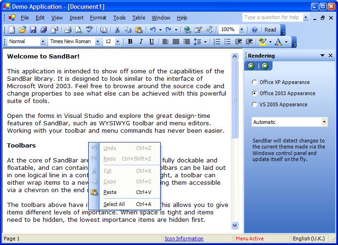The width and height of the screenshot is (338, 245).
Task: Toggle Bold formatting button
Action: (130, 41)
